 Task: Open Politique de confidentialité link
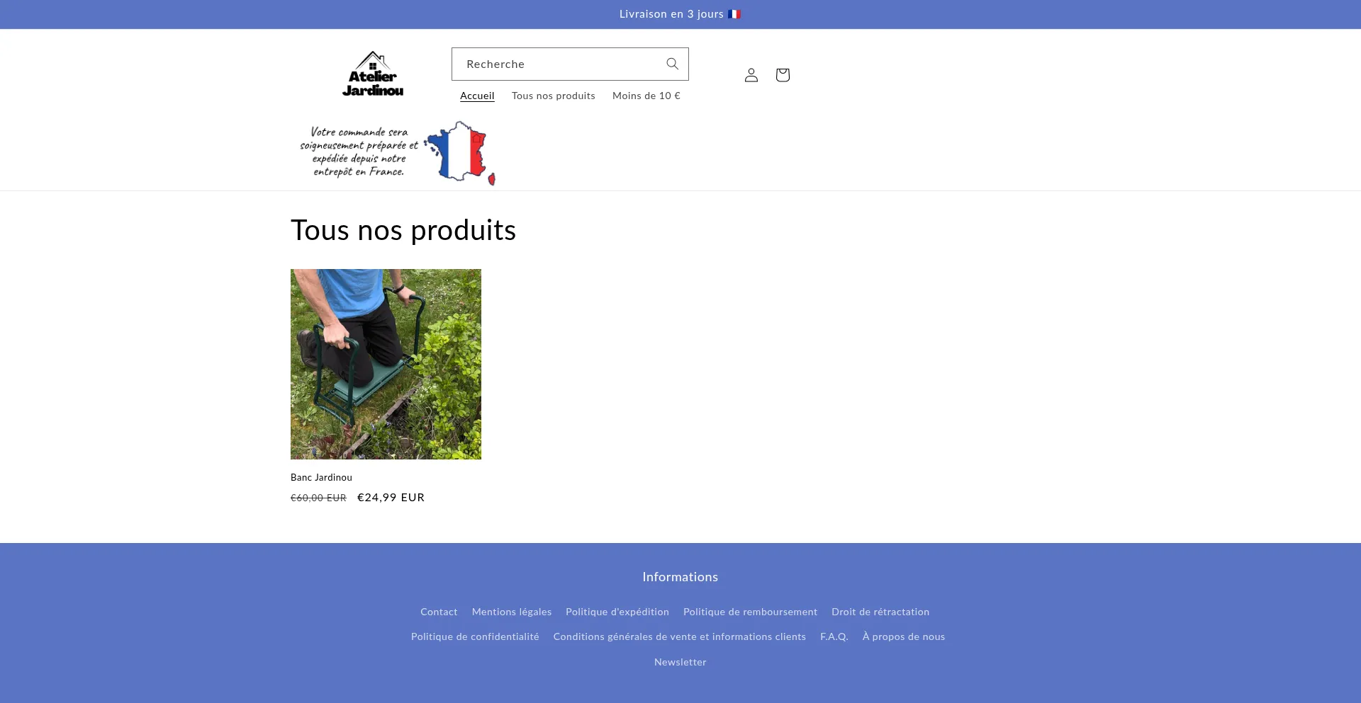[x=475, y=636]
